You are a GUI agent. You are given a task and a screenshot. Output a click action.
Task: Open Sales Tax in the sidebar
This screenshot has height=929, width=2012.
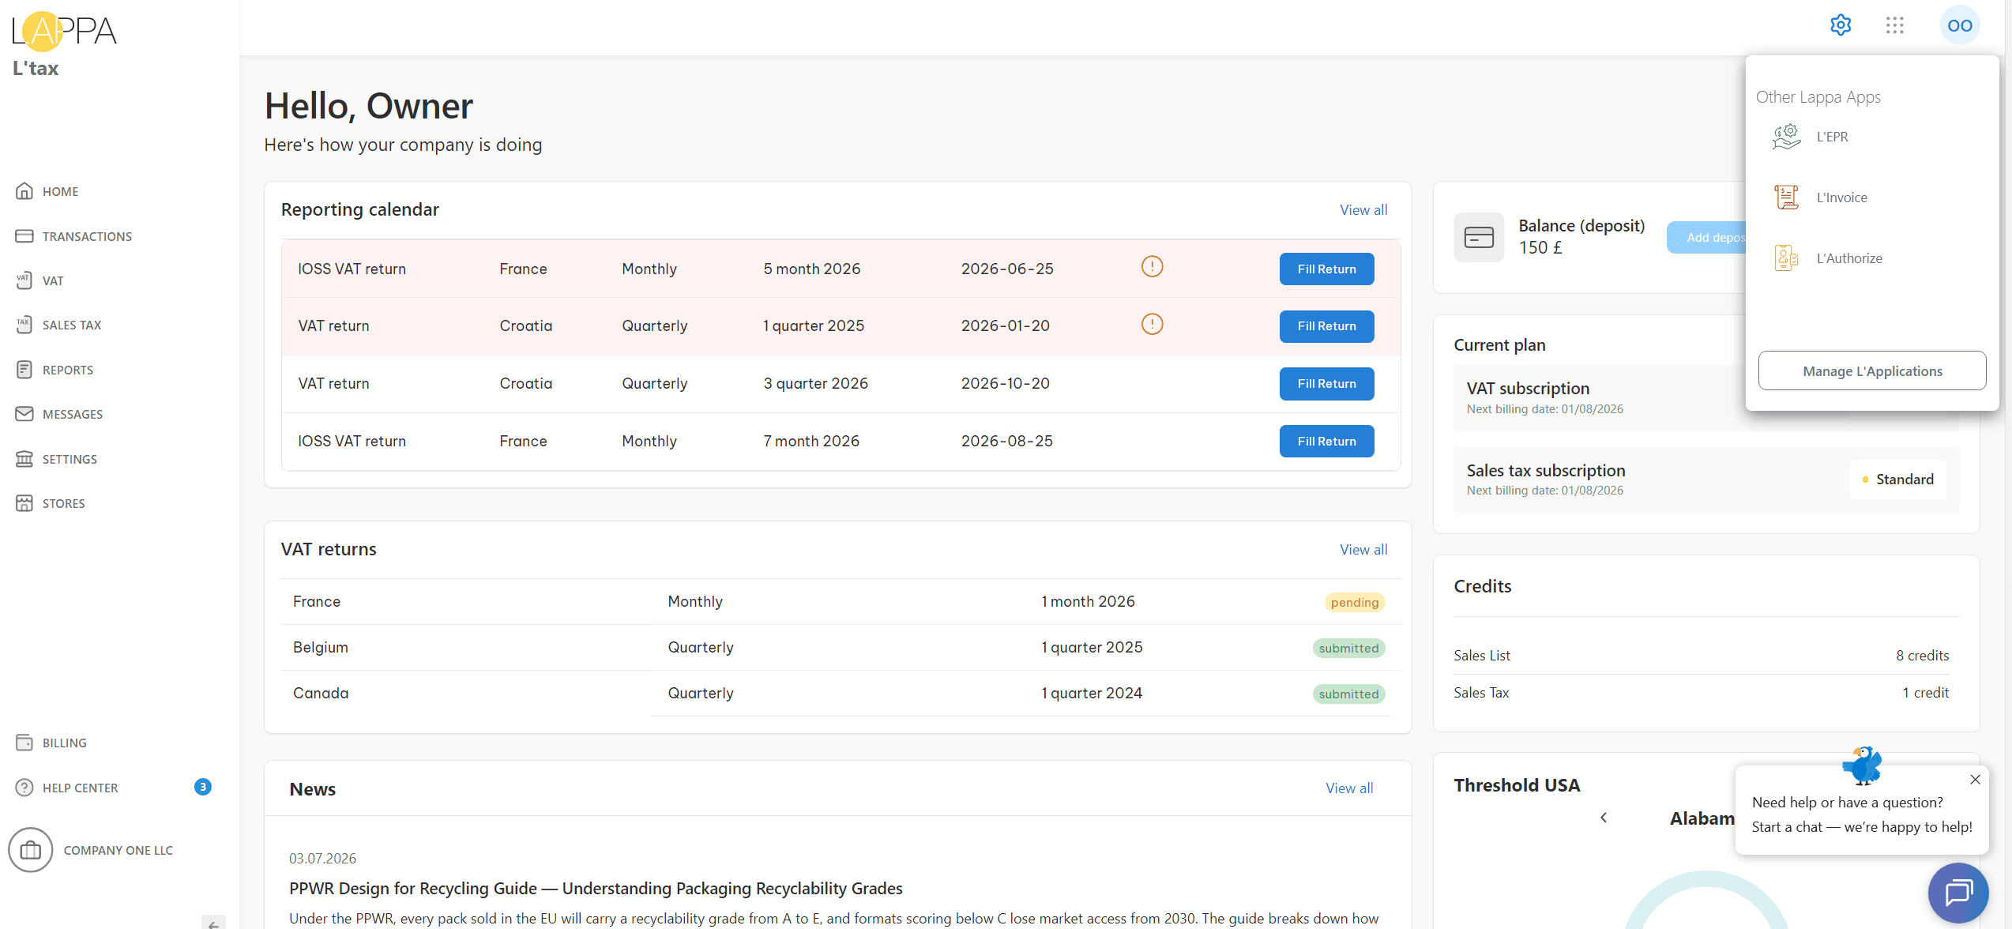pos(58,325)
